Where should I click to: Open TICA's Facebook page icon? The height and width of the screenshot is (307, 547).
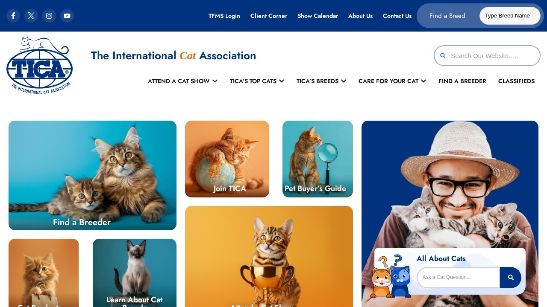click(x=13, y=16)
